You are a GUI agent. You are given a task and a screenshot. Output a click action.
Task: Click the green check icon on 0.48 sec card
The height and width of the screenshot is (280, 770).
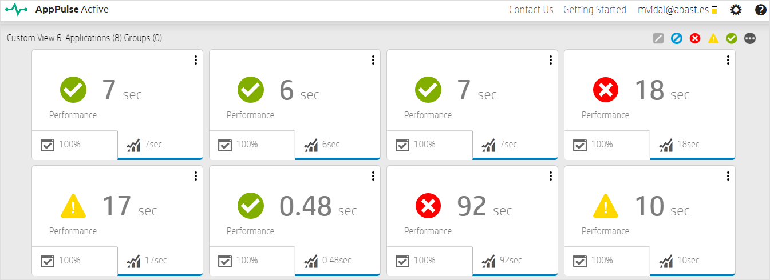tap(250, 206)
